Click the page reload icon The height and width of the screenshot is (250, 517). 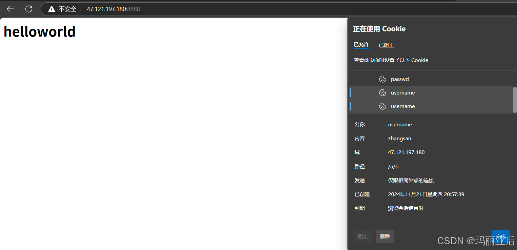coord(29,9)
